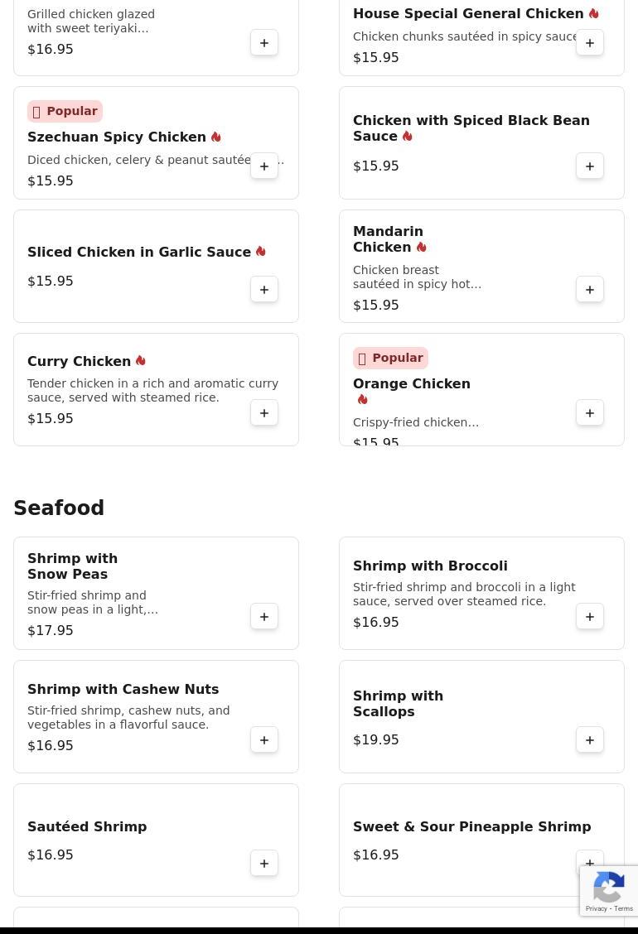Add Shrimp with Cashew Nuts to order
This screenshot has width=638, height=934.
pyautogui.click(x=264, y=740)
